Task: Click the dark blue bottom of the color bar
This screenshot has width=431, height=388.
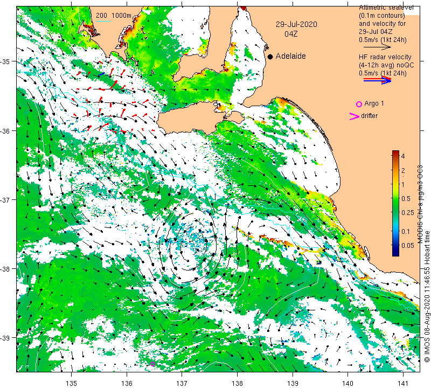Action: (395, 254)
